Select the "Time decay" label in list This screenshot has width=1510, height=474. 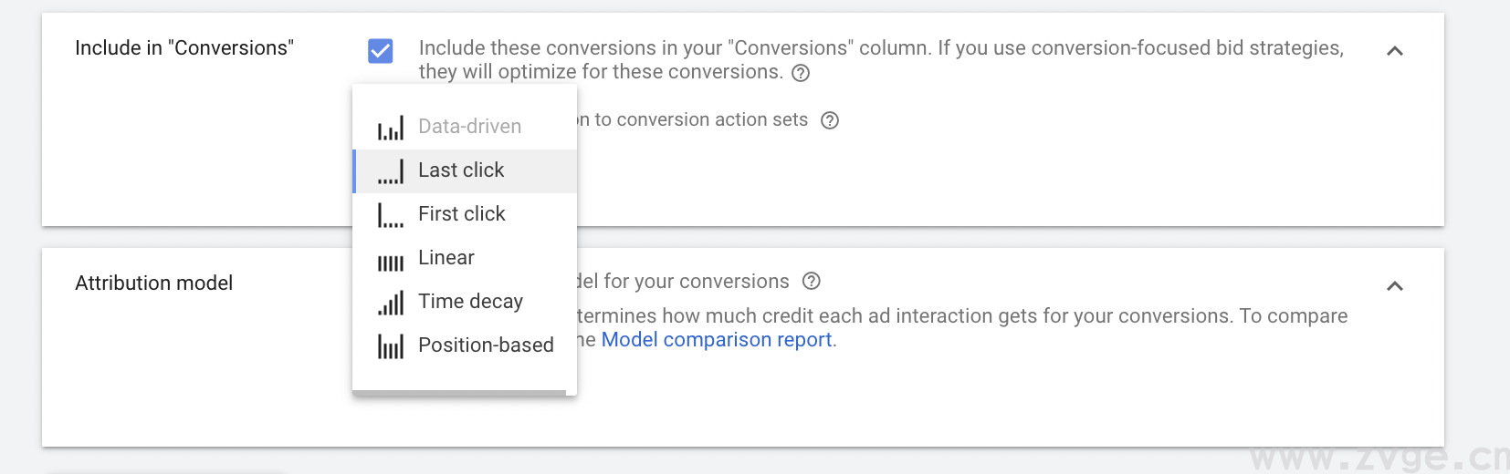pos(470,302)
